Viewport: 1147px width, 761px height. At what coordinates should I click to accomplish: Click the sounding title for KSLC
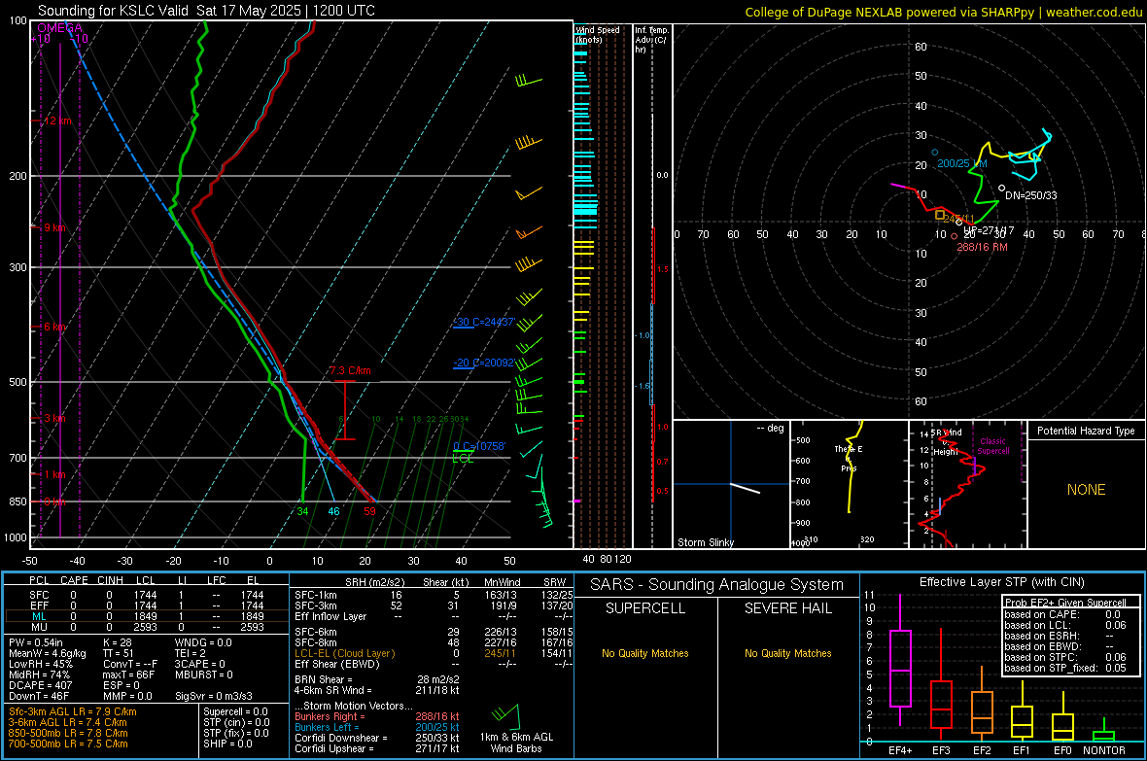(206, 11)
